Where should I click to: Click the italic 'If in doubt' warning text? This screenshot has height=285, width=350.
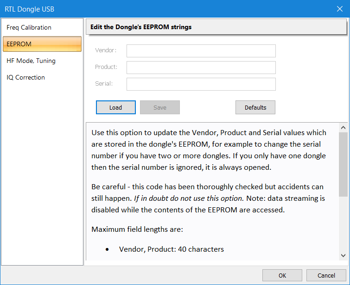[x=189, y=198]
